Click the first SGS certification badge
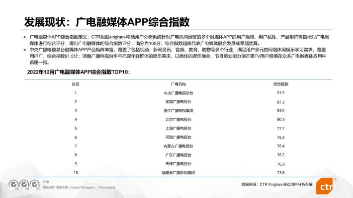The width and height of the screenshot is (353, 198). click(x=14, y=185)
